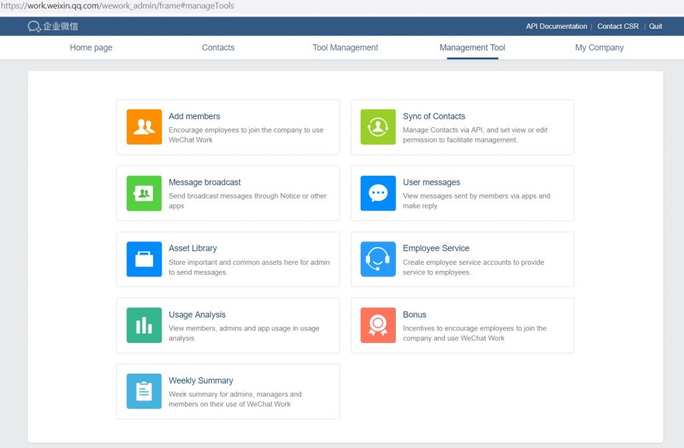Go to the Tool Management tab

point(345,47)
